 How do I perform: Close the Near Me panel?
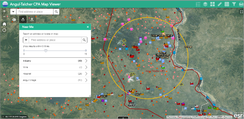click(88, 27)
